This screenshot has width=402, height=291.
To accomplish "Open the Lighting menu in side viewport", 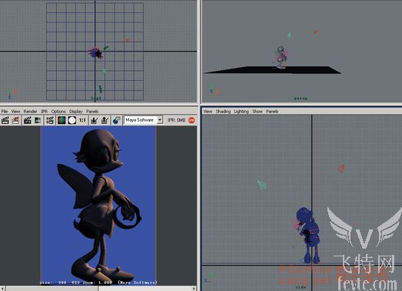I will pos(241,112).
